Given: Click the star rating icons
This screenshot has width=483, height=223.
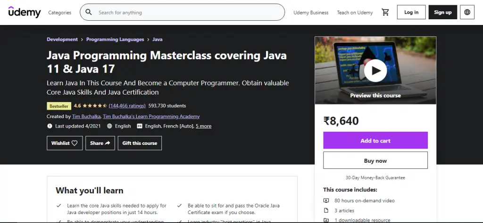Looking at the screenshot, I should pyautogui.click(x=95, y=106).
